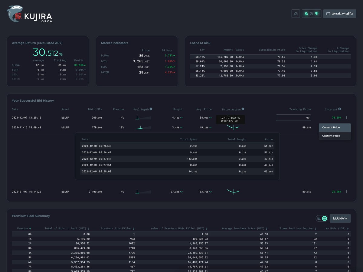
Task: Click the 4% premium pool row
Action: [181, 253]
